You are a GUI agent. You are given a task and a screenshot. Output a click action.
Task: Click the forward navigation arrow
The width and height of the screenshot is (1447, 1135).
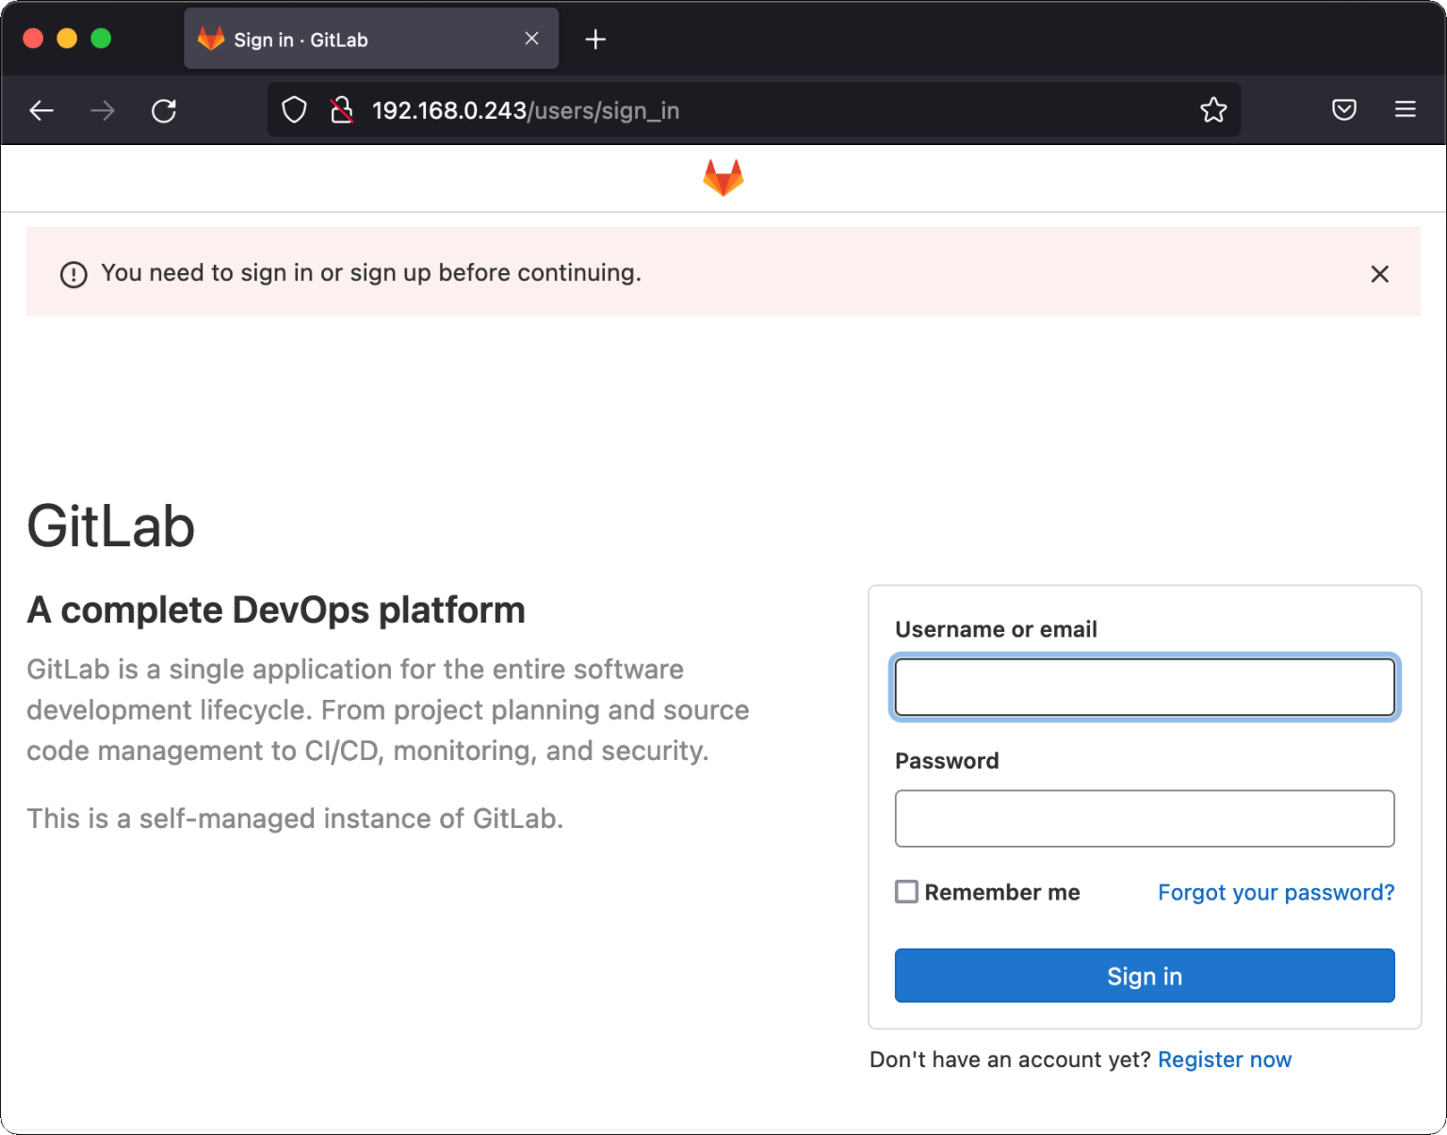102,110
